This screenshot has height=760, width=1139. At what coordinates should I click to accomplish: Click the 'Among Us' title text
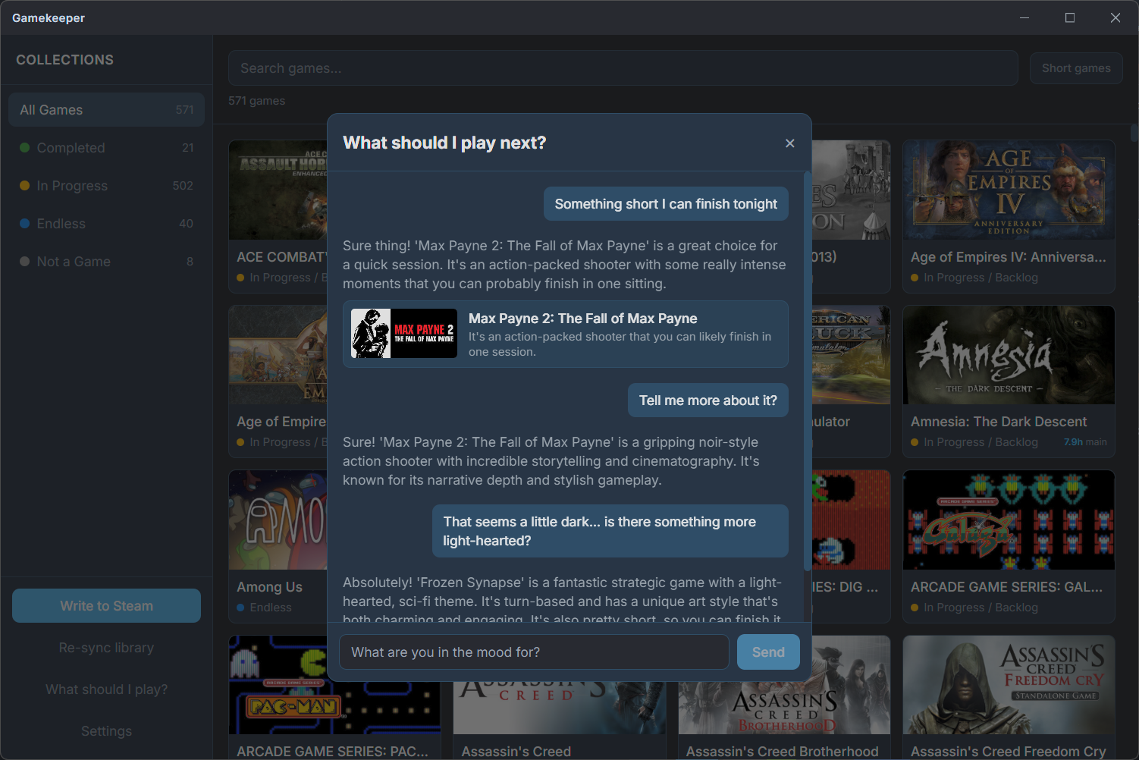269,587
